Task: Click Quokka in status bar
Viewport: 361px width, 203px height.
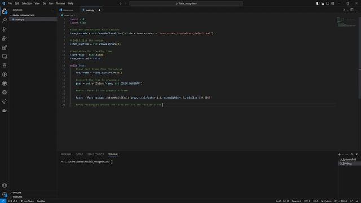Action: pos(41,201)
